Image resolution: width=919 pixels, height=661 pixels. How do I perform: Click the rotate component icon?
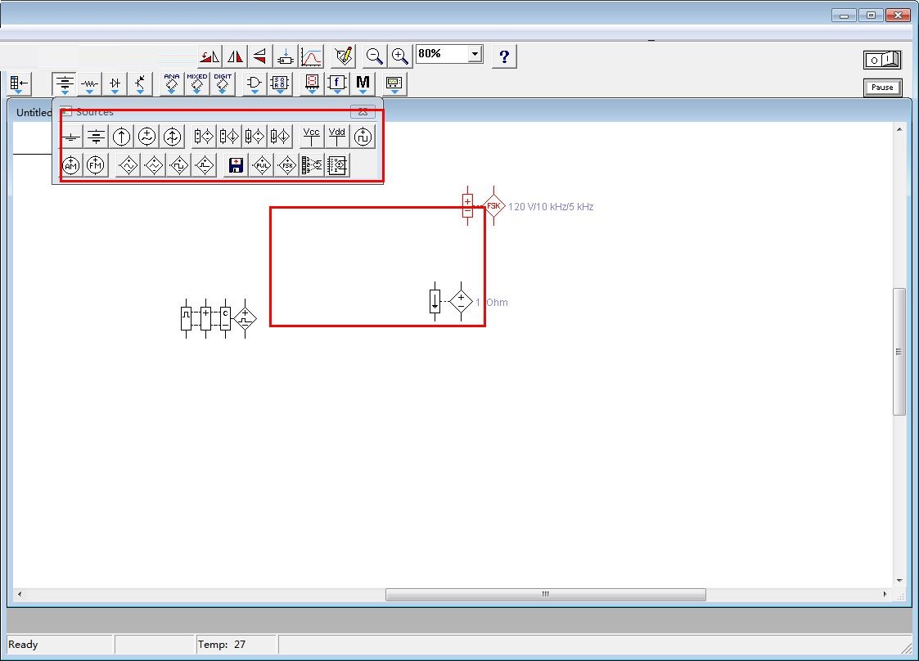coord(209,56)
